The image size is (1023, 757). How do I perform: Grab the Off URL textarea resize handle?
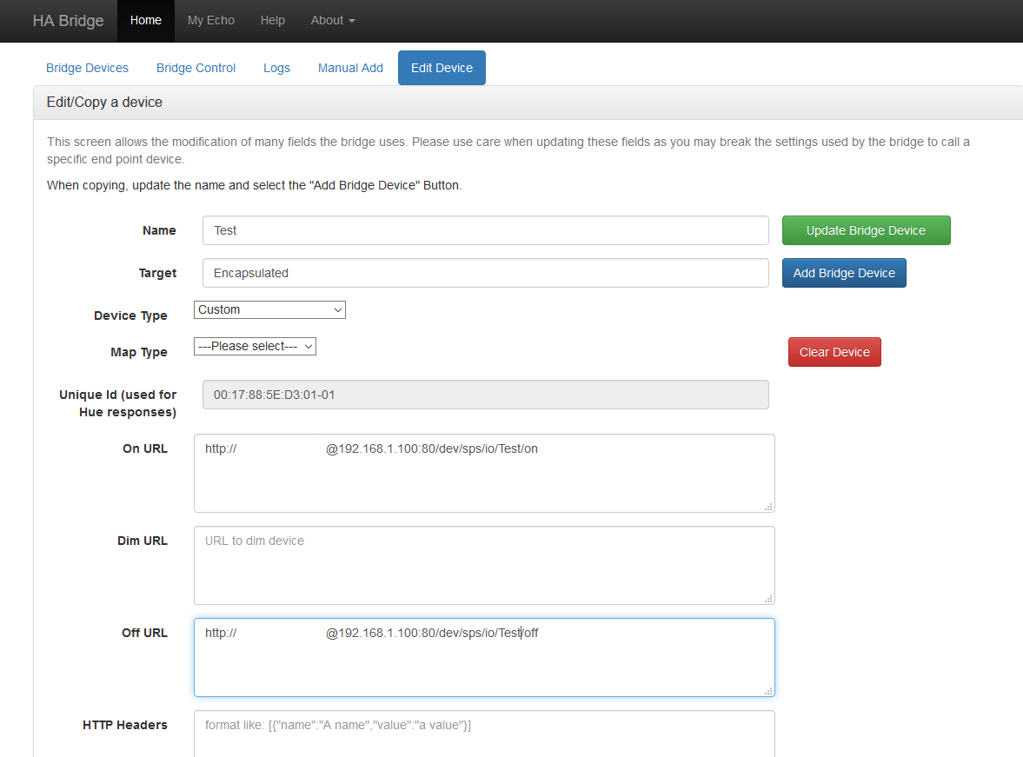(768, 691)
